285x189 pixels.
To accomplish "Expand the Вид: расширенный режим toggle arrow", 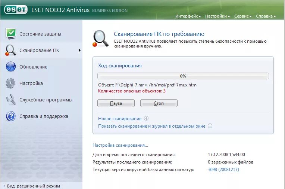I will tap(4, 186).
